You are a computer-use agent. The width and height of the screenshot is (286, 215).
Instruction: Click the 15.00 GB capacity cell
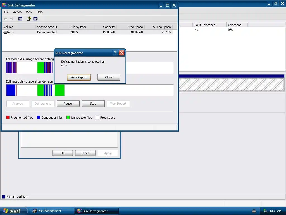coord(109,32)
